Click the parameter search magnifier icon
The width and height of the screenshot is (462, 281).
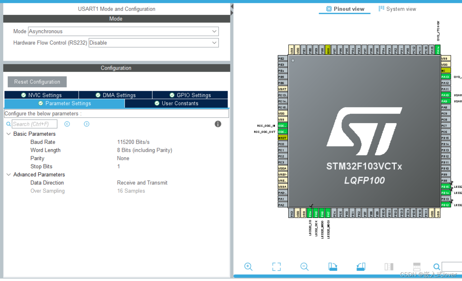click(8, 124)
